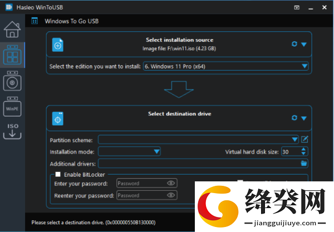Image resolution: width=334 pixels, height=232 pixels.
Task: Minimize the Hasleo WinToUSB window
Action: coord(311,8)
